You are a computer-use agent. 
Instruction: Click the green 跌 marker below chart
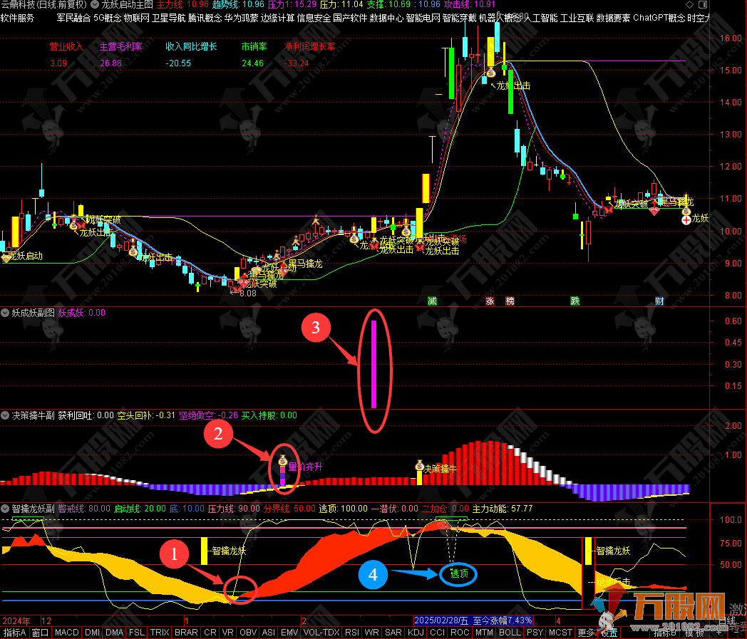[x=575, y=301]
